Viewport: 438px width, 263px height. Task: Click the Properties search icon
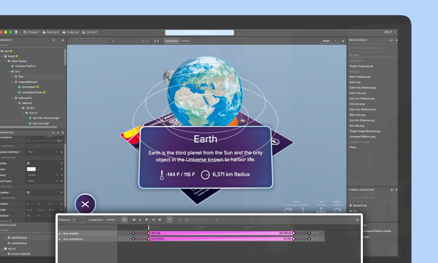coord(53,133)
